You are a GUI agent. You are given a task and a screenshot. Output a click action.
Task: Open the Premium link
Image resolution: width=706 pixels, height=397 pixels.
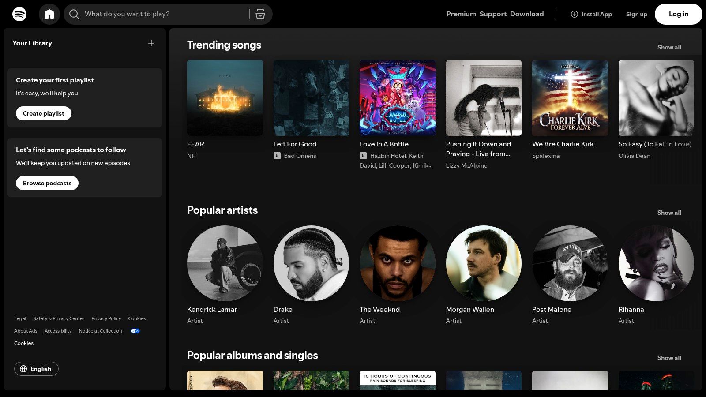coord(461,14)
